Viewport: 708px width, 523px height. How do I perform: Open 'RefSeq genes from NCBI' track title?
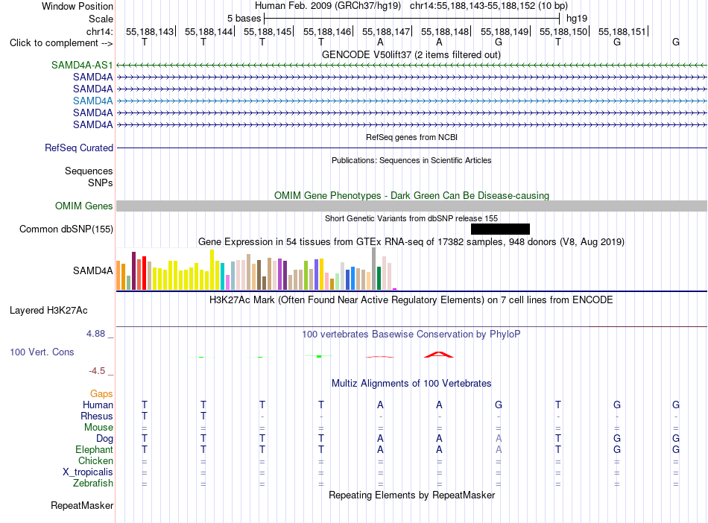pos(411,137)
